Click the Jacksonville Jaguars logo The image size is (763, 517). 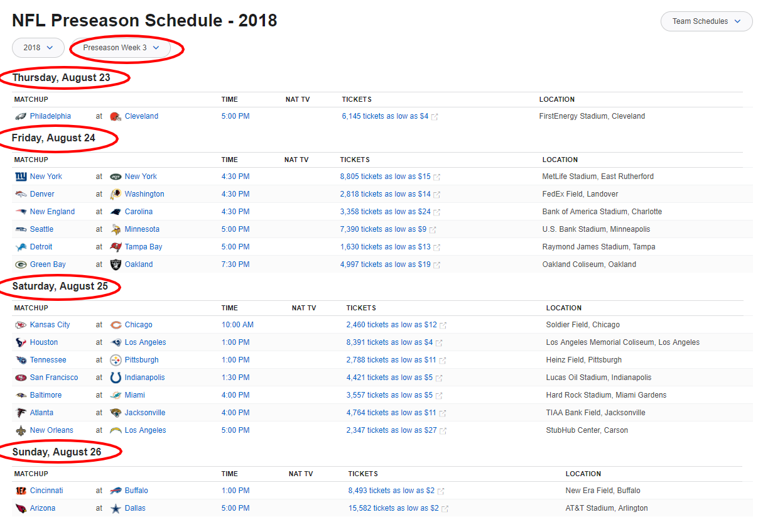[x=115, y=413]
